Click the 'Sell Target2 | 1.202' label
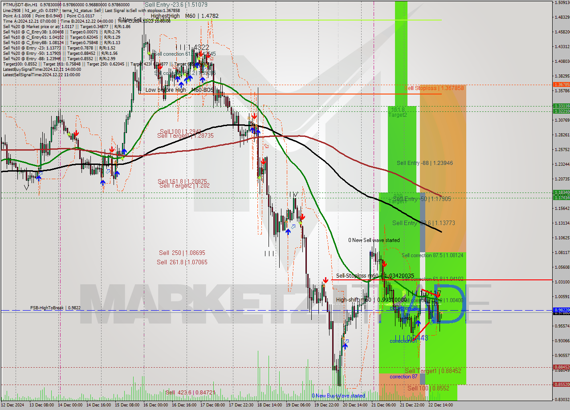 (x=184, y=185)
